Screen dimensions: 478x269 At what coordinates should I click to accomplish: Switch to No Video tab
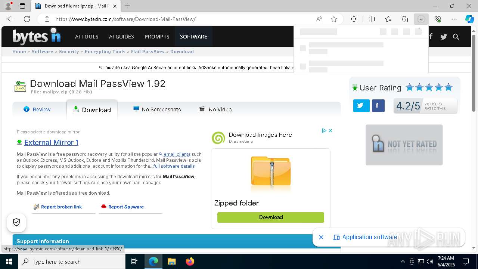click(215, 109)
